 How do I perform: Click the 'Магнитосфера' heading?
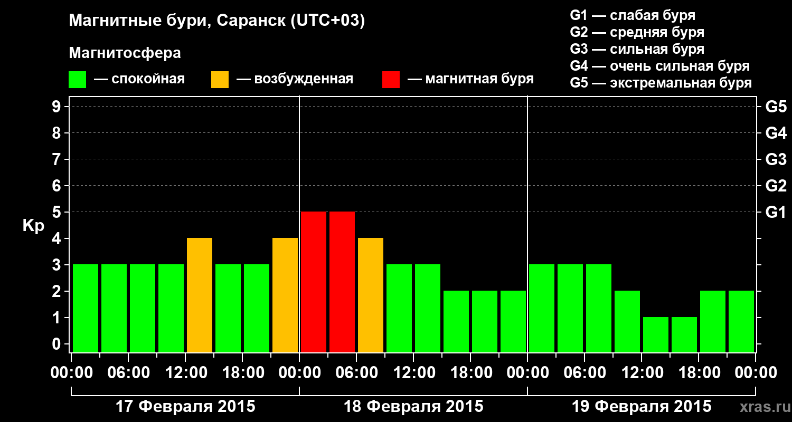point(125,53)
